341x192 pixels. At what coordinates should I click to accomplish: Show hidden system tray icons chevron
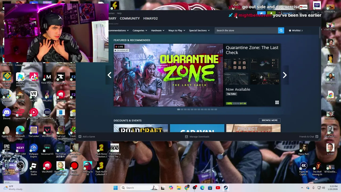(x=302, y=188)
